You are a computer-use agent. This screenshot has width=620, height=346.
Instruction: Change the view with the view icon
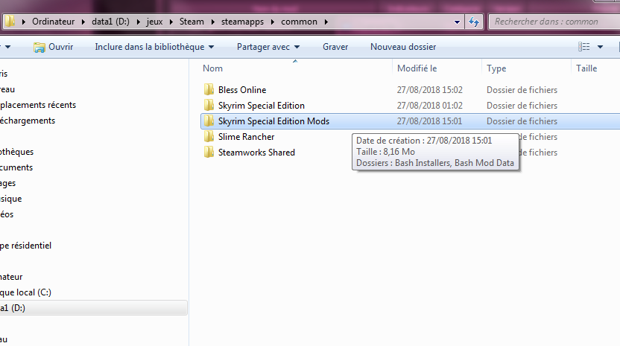[x=584, y=47]
